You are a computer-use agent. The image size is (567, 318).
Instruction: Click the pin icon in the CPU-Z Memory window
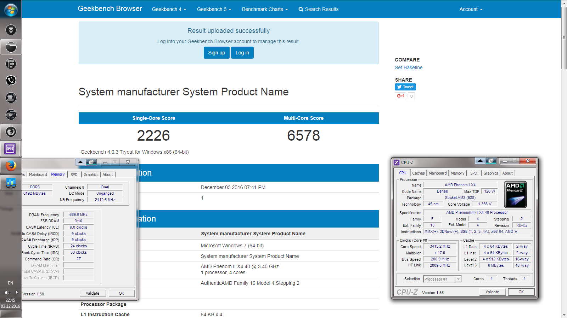click(91, 162)
